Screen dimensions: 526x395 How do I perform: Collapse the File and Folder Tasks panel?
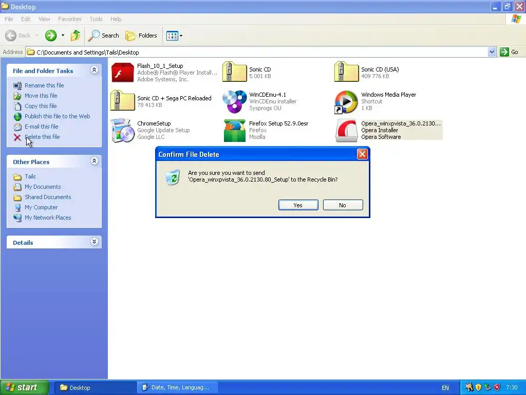tap(95, 70)
